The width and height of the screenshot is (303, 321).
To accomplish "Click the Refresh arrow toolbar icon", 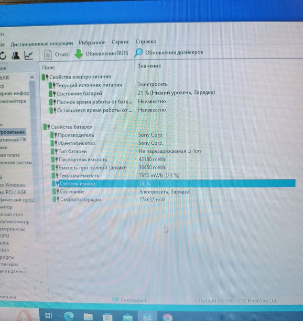I will click(3, 56).
